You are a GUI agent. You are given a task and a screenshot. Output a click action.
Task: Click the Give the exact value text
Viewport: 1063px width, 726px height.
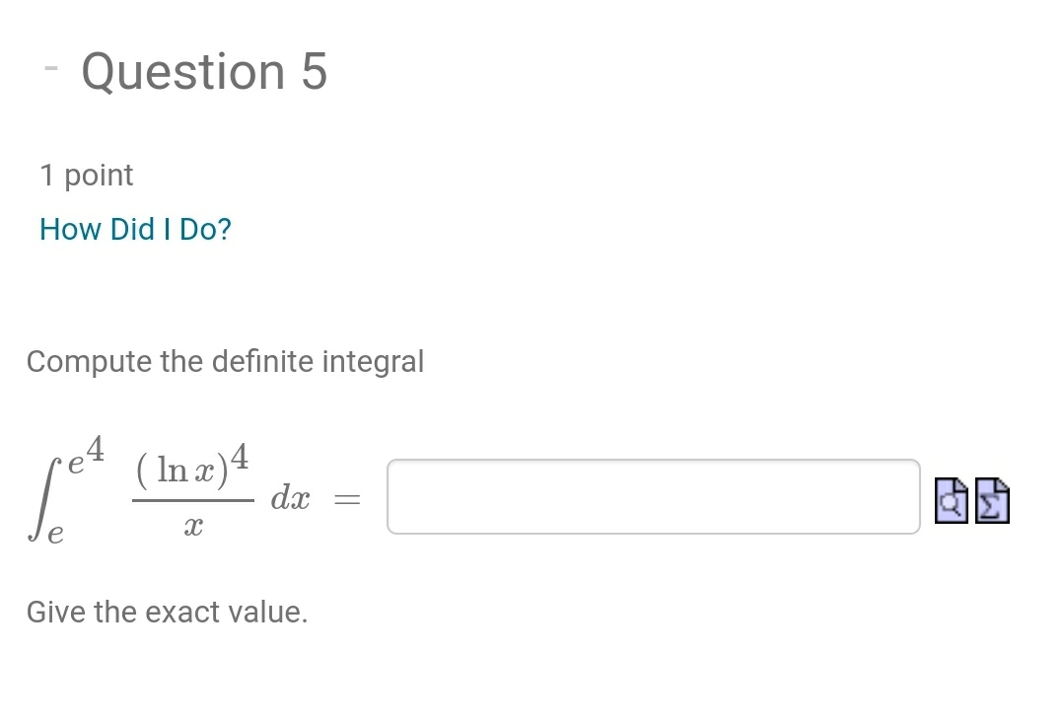[168, 612]
